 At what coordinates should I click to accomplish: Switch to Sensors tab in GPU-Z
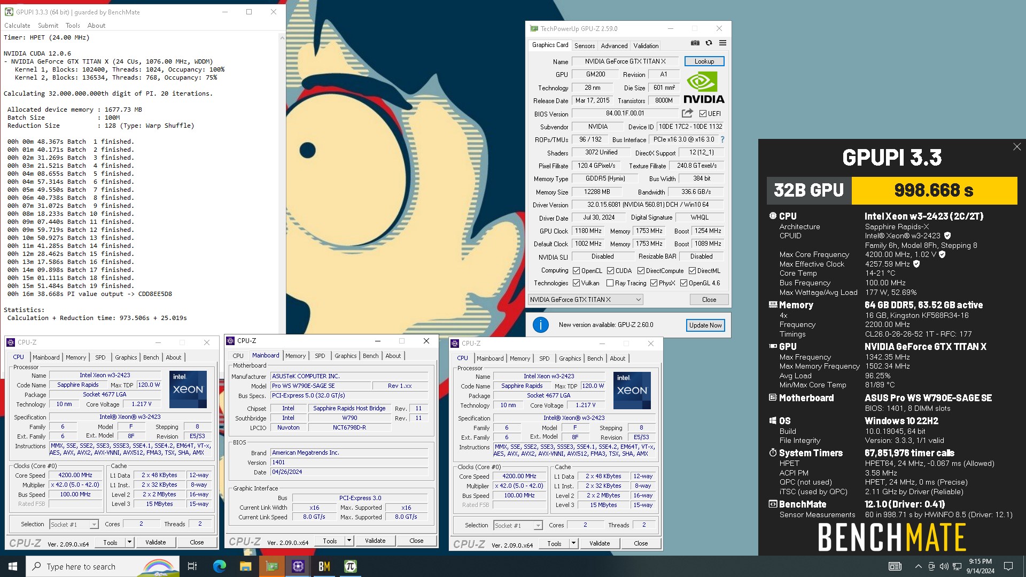pyautogui.click(x=585, y=46)
